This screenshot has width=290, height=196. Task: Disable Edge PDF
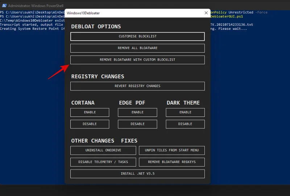(137, 124)
